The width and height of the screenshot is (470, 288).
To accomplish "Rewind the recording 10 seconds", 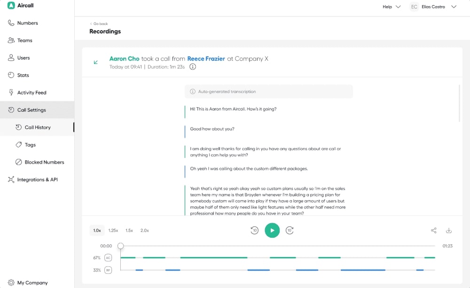I will (254, 230).
